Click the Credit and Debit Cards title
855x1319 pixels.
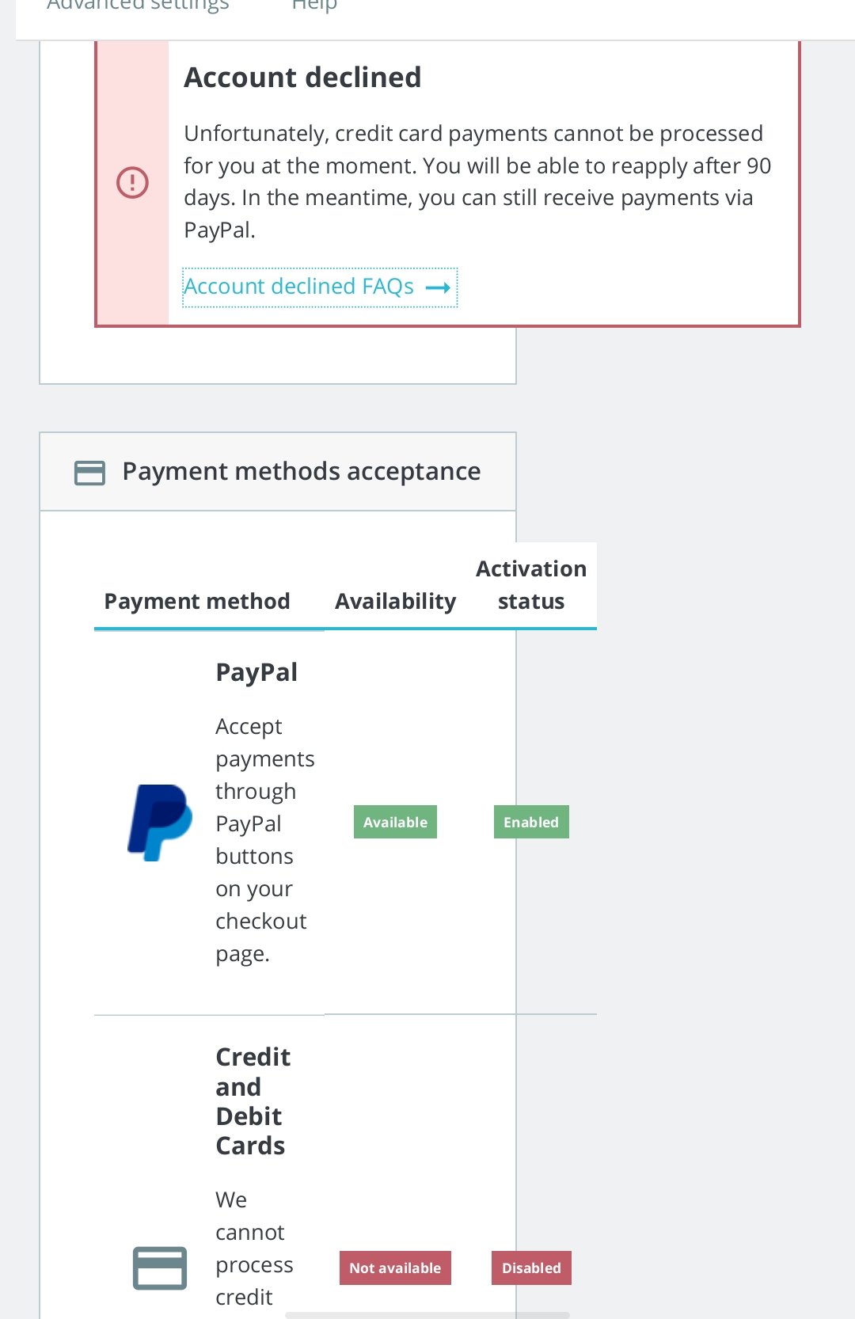coord(253,1101)
